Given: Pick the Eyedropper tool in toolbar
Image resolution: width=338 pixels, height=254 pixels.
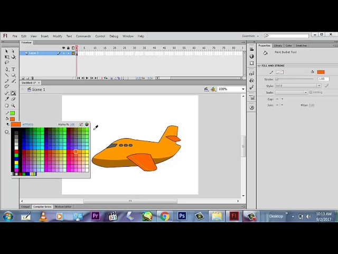Looking at the screenshot, I should coord(7,99).
